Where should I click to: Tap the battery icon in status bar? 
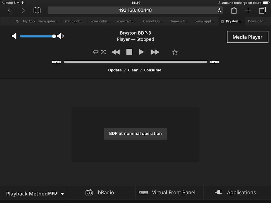266,3
